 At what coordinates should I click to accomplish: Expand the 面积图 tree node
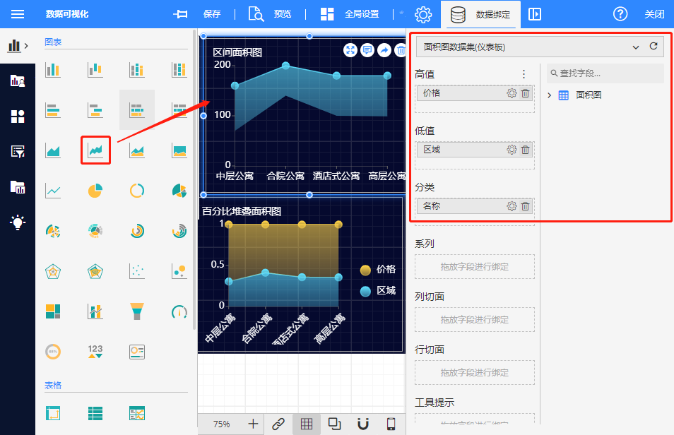[550, 95]
